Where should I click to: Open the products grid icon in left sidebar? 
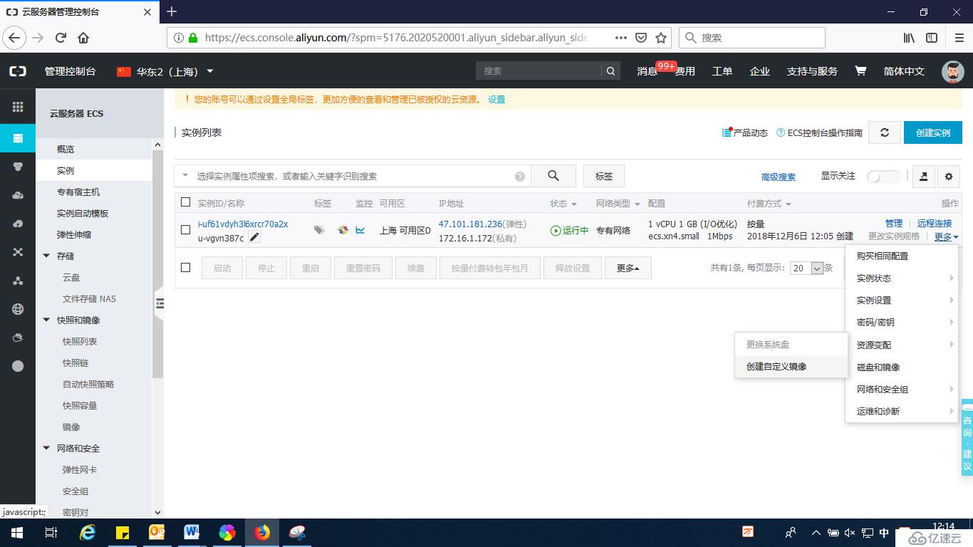coord(18,107)
